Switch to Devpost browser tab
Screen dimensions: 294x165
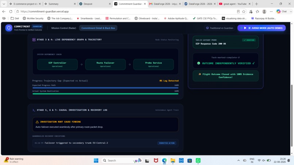pyautogui.click(x=95, y=4)
